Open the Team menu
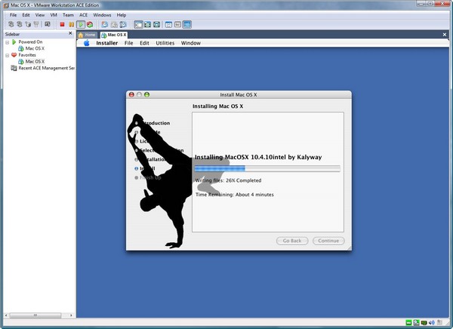 pos(68,15)
